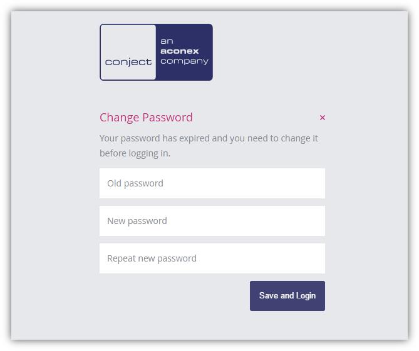The width and height of the screenshot is (419, 351).
Task: Focus the Old password field
Action: click(212, 183)
